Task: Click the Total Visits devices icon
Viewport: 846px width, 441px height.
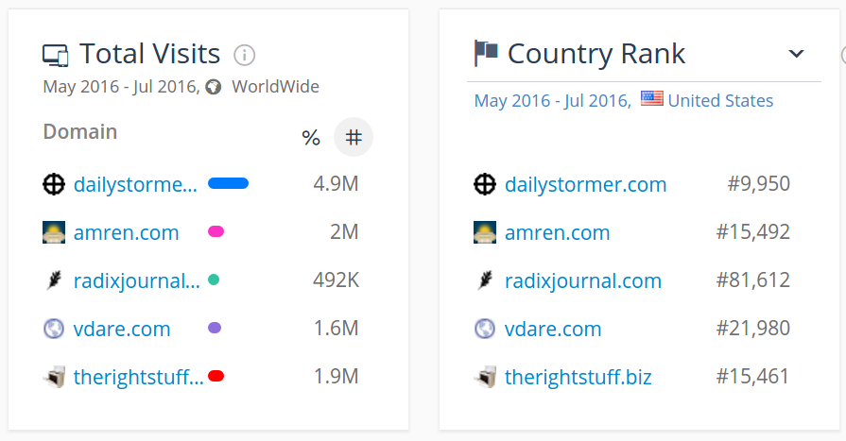Action: pos(56,55)
